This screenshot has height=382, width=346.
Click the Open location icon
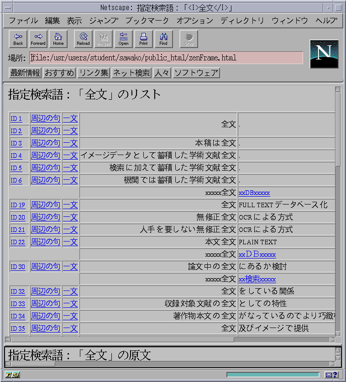click(x=123, y=39)
